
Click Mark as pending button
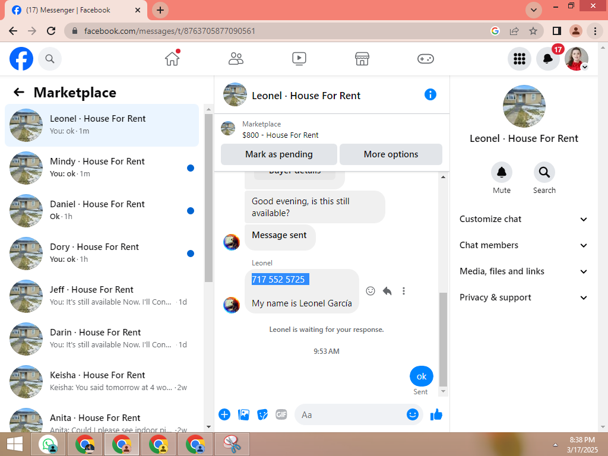[x=279, y=154]
